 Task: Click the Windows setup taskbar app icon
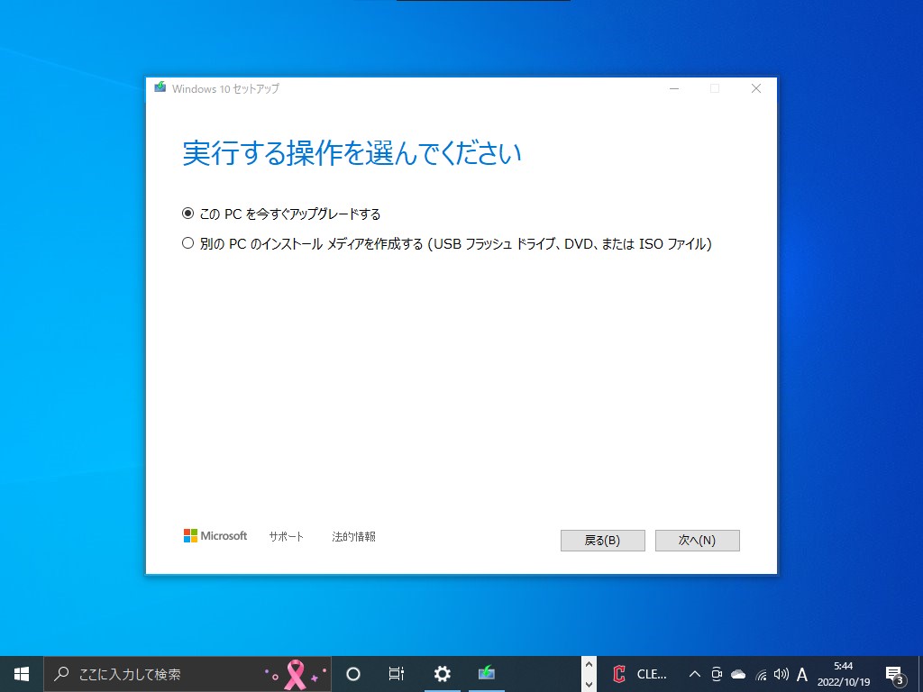487,672
